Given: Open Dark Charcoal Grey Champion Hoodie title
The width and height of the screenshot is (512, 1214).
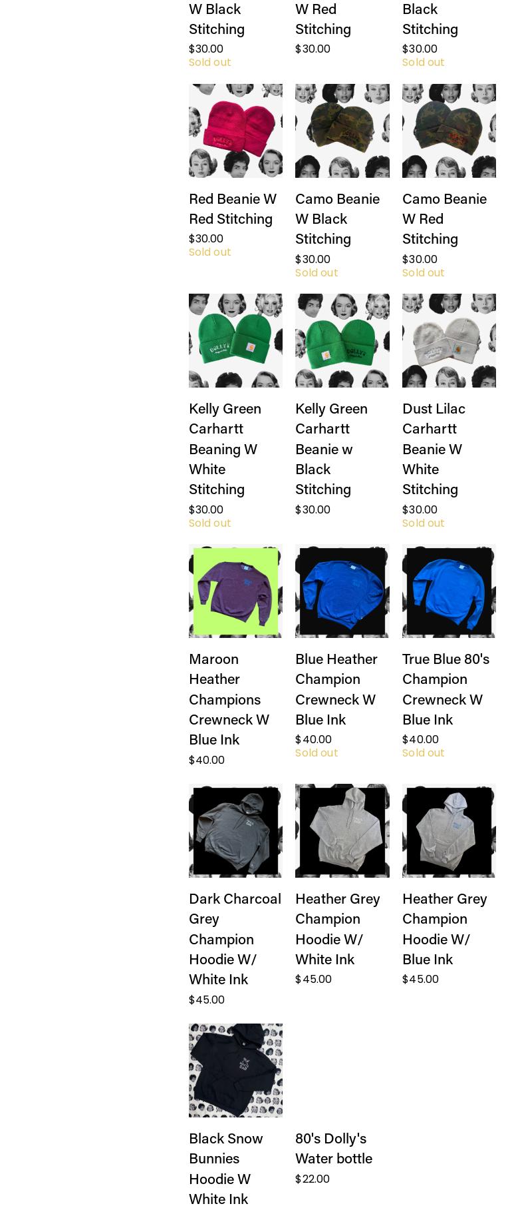Looking at the screenshot, I should [235, 939].
